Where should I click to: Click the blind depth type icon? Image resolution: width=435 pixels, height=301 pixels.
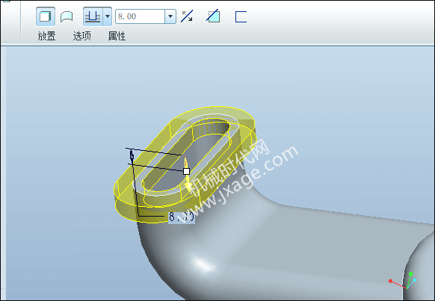point(93,16)
